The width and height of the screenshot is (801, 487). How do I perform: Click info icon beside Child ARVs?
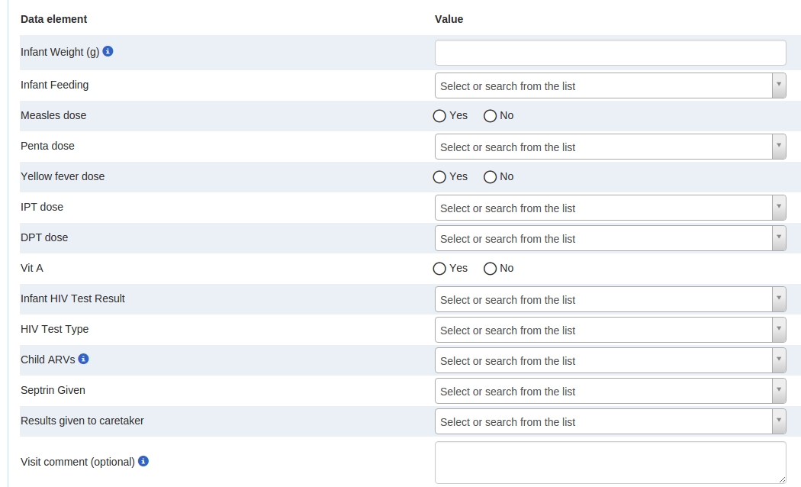click(84, 359)
